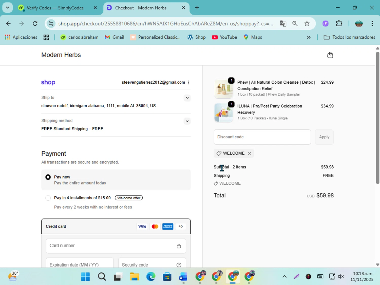This screenshot has height=285, width=380.
Task: Open Windows Start menu
Action: 85,277
